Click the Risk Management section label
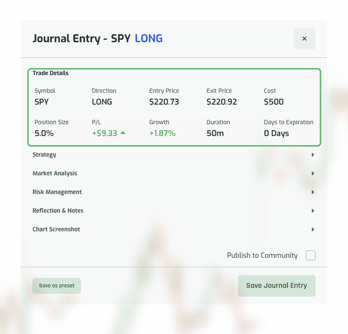The image size is (348, 334). tap(57, 192)
